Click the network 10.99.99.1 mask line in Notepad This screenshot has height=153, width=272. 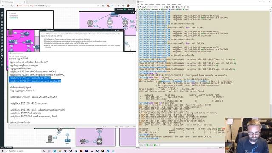click(x=34, y=97)
